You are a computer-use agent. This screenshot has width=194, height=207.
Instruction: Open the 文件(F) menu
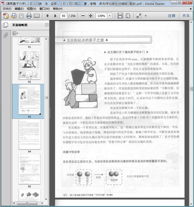coord(7,9)
